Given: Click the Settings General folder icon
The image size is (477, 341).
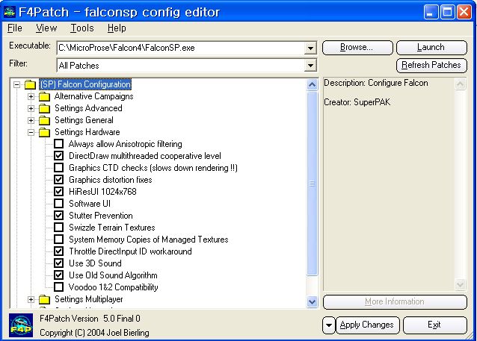Looking at the screenshot, I should point(44,120).
